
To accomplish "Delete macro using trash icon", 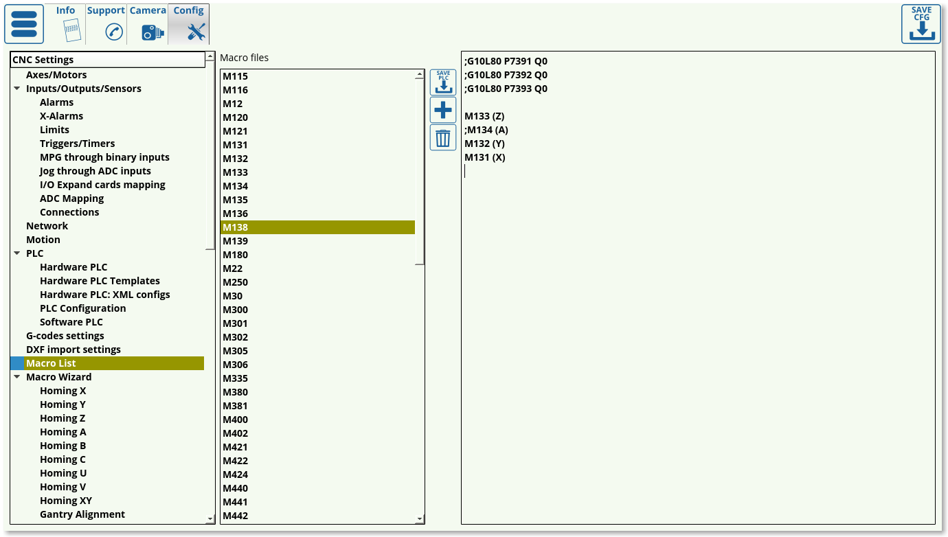I will coord(443,137).
